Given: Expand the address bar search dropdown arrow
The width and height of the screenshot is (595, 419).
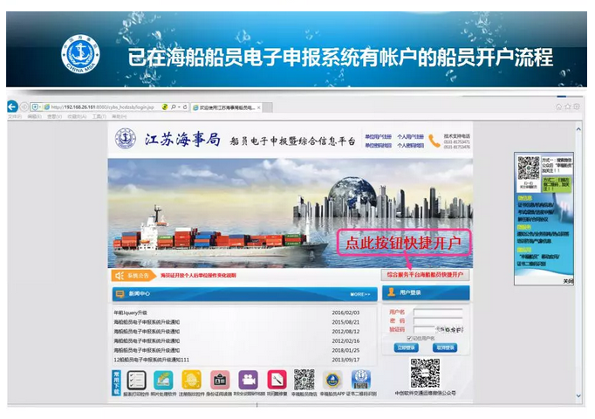Looking at the screenshot, I should pos(179,107).
